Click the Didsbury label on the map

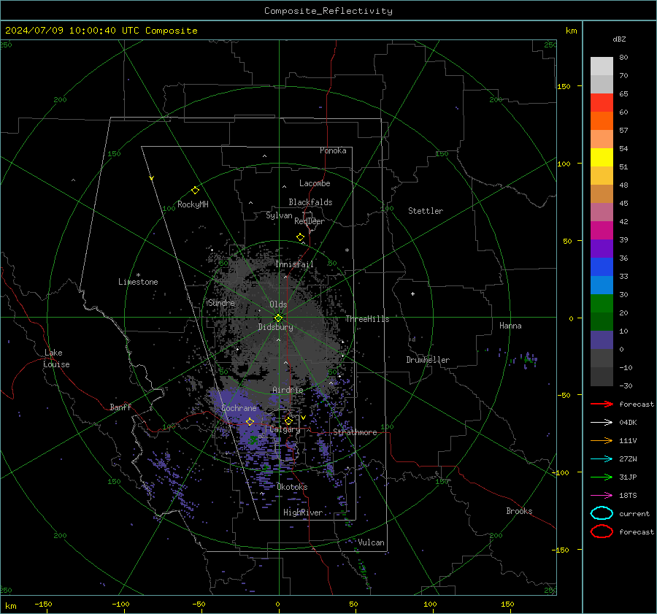point(275,327)
